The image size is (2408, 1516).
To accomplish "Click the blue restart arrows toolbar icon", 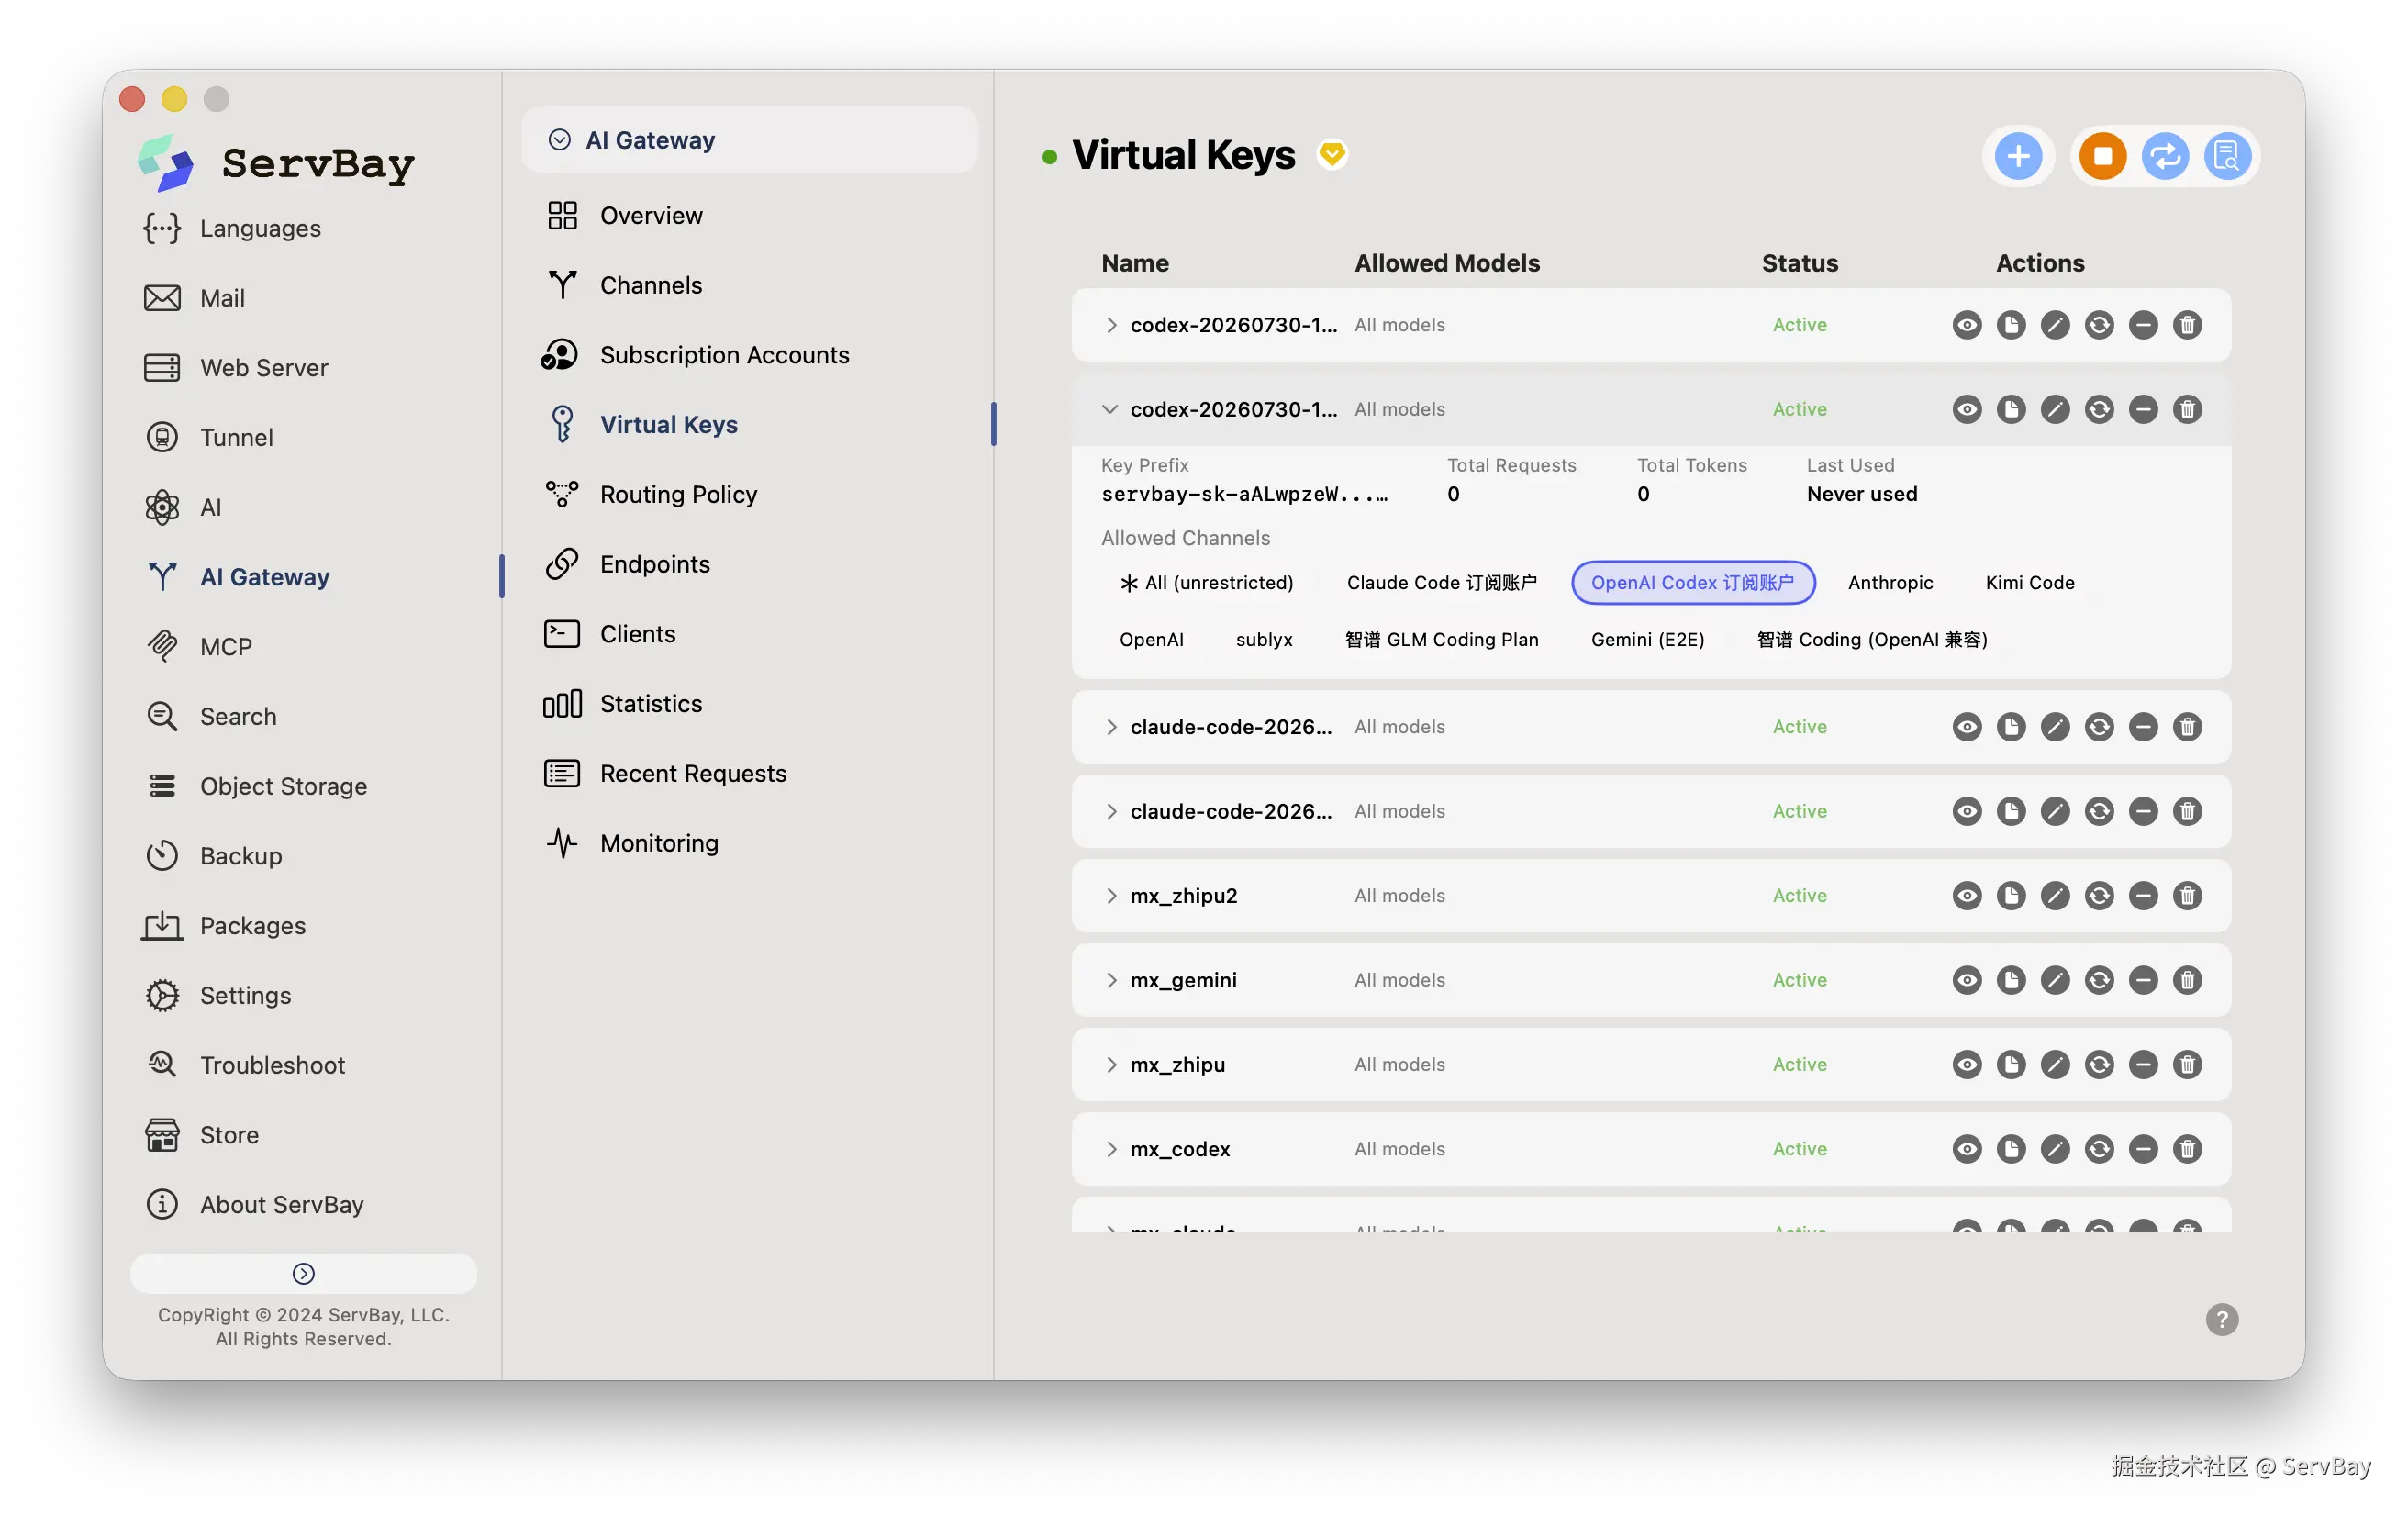I will (x=2164, y=156).
